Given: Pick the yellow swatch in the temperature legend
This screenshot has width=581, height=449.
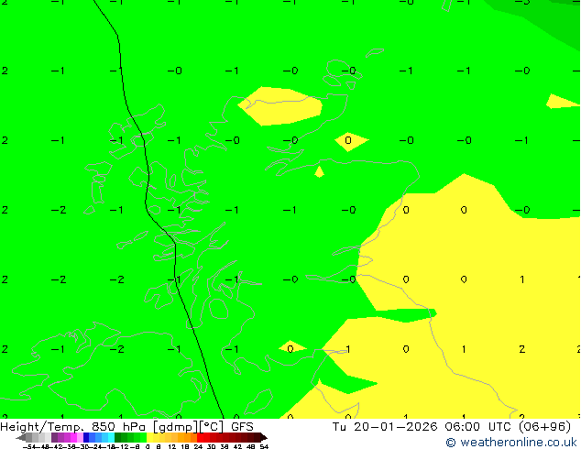Looking at the screenshot, I should click(150, 437).
